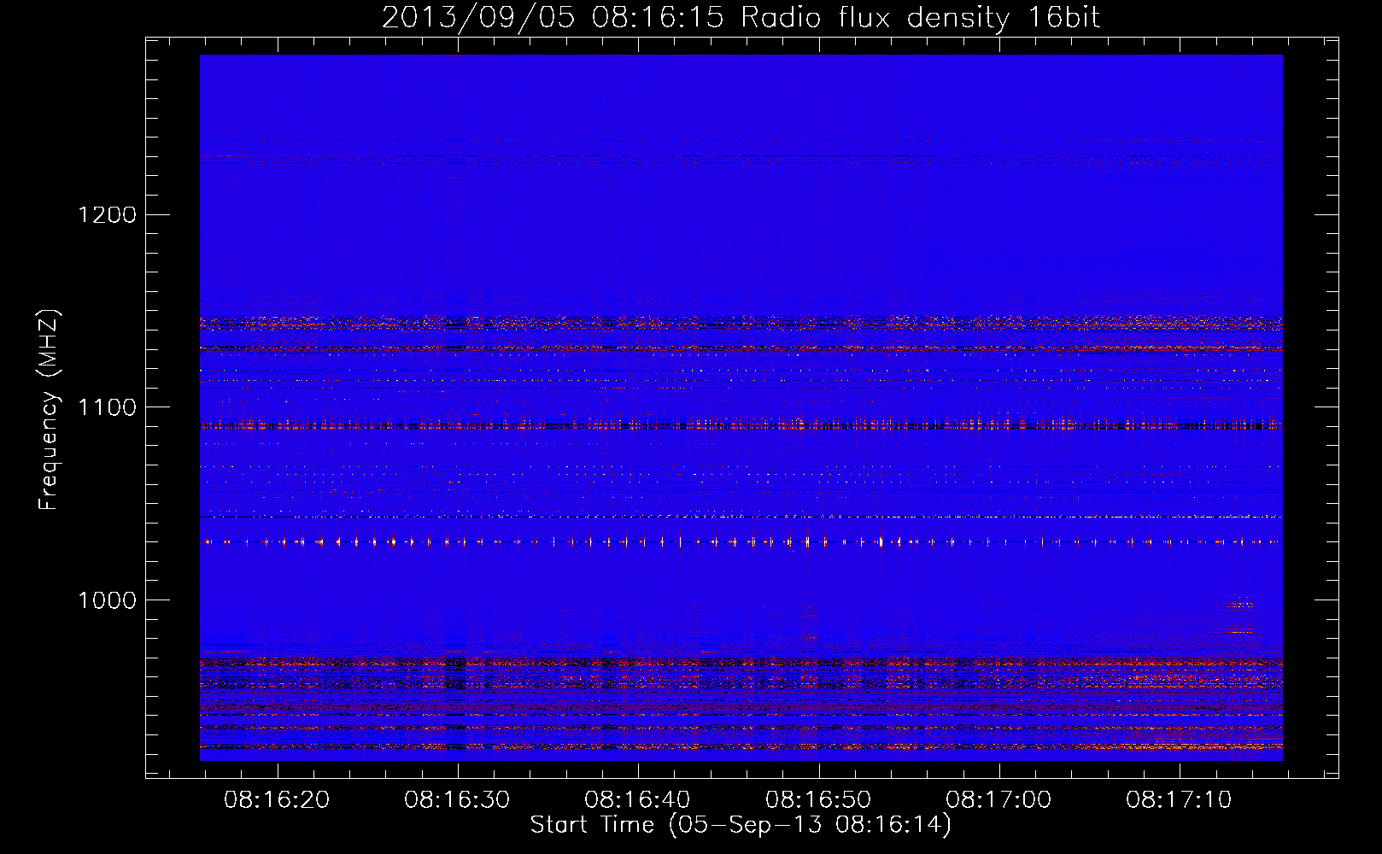Click the plot title 'Radio flux density 16bit'
Screen dimensions: 1382x854
coord(921,18)
